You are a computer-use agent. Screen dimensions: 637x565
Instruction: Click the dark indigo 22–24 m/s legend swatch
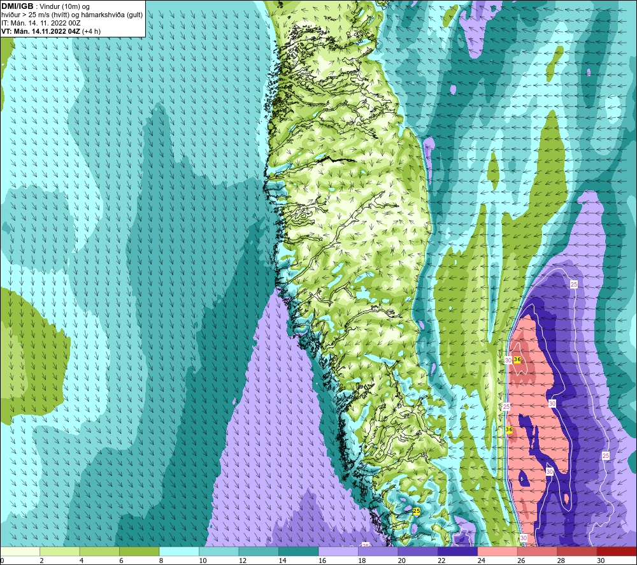pyautogui.click(x=458, y=552)
